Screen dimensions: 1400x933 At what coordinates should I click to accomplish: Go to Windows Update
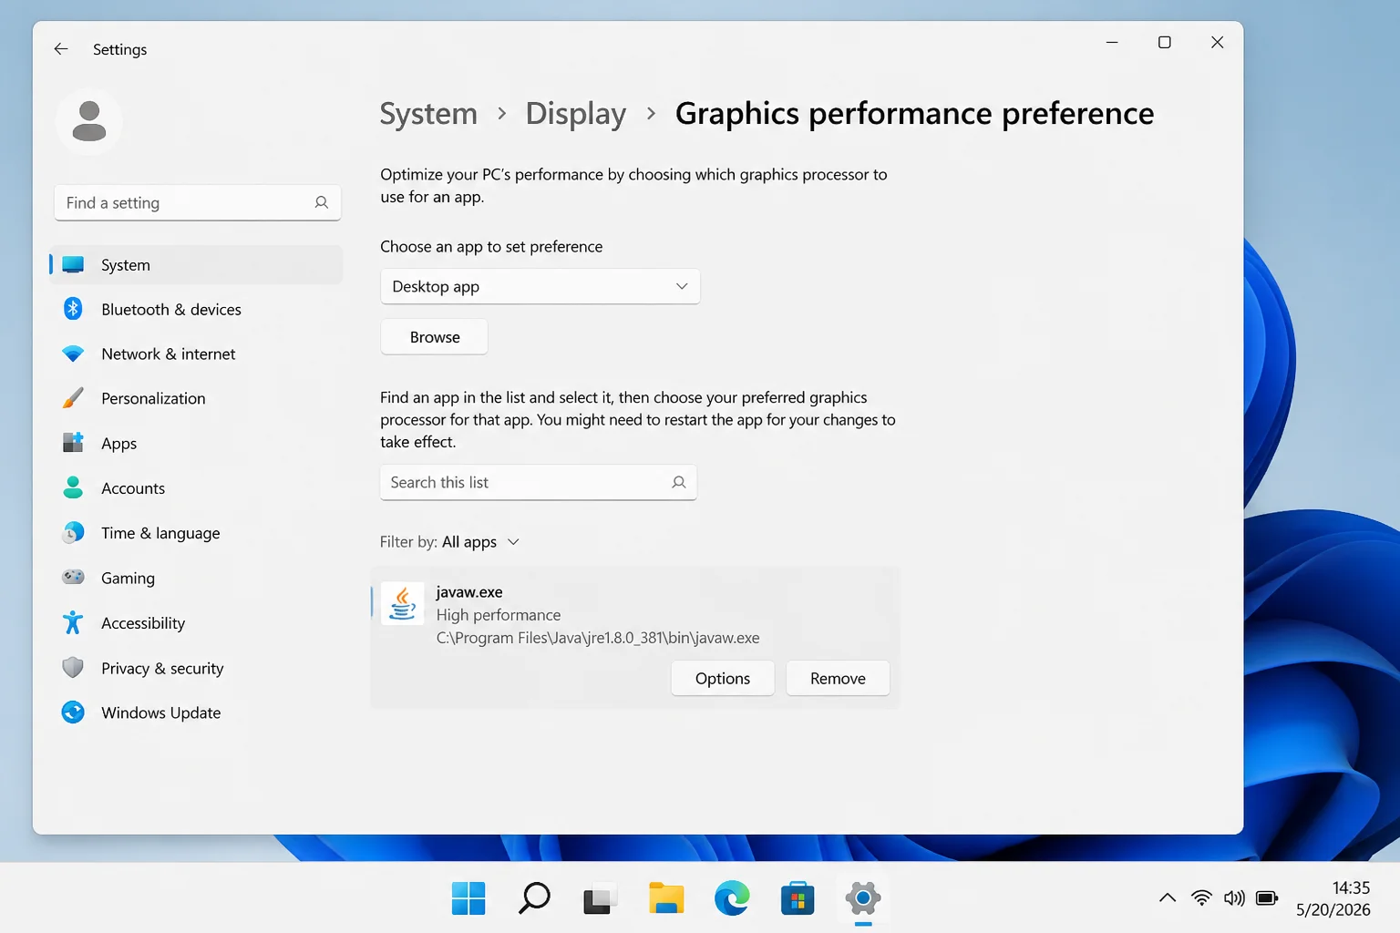coord(196,713)
